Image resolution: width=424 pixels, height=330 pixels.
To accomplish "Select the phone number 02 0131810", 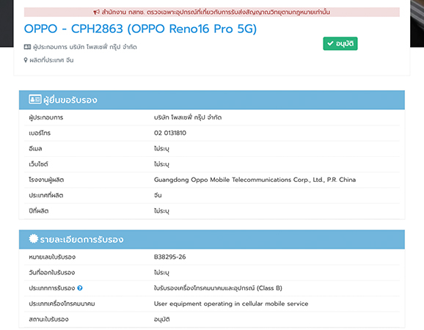I will (170, 133).
